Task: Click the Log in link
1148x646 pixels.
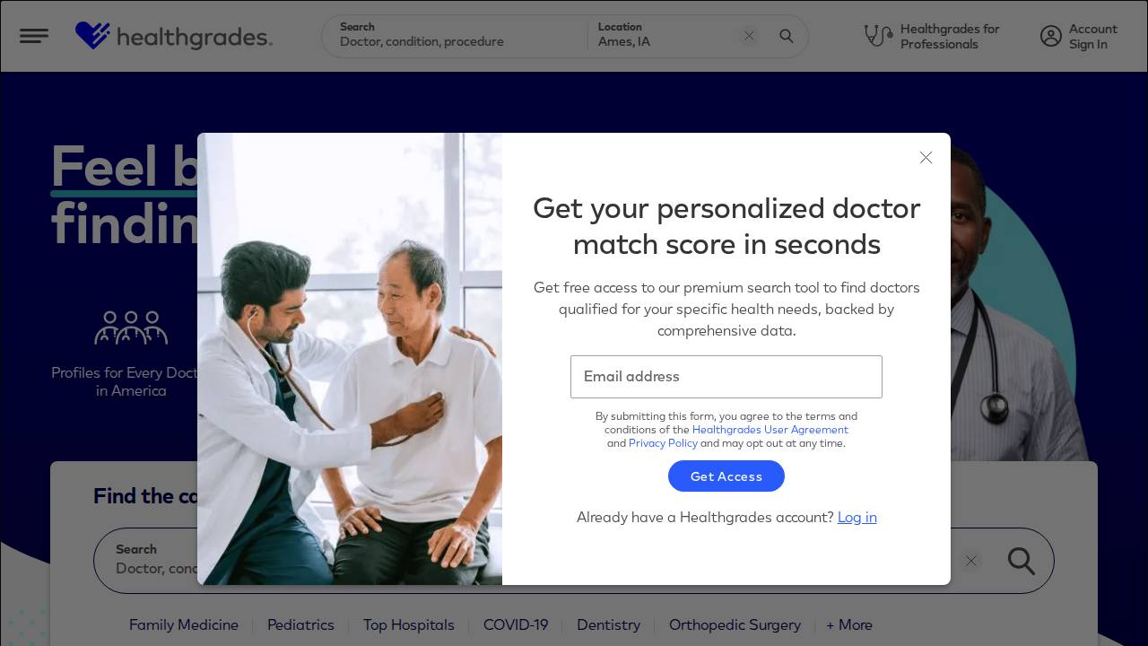Action: click(x=857, y=517)
